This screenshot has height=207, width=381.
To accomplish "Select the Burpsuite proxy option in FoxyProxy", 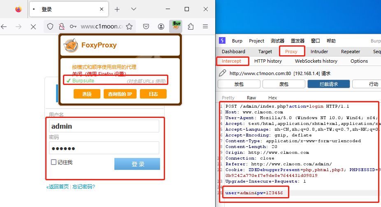I will pos(83,81).
